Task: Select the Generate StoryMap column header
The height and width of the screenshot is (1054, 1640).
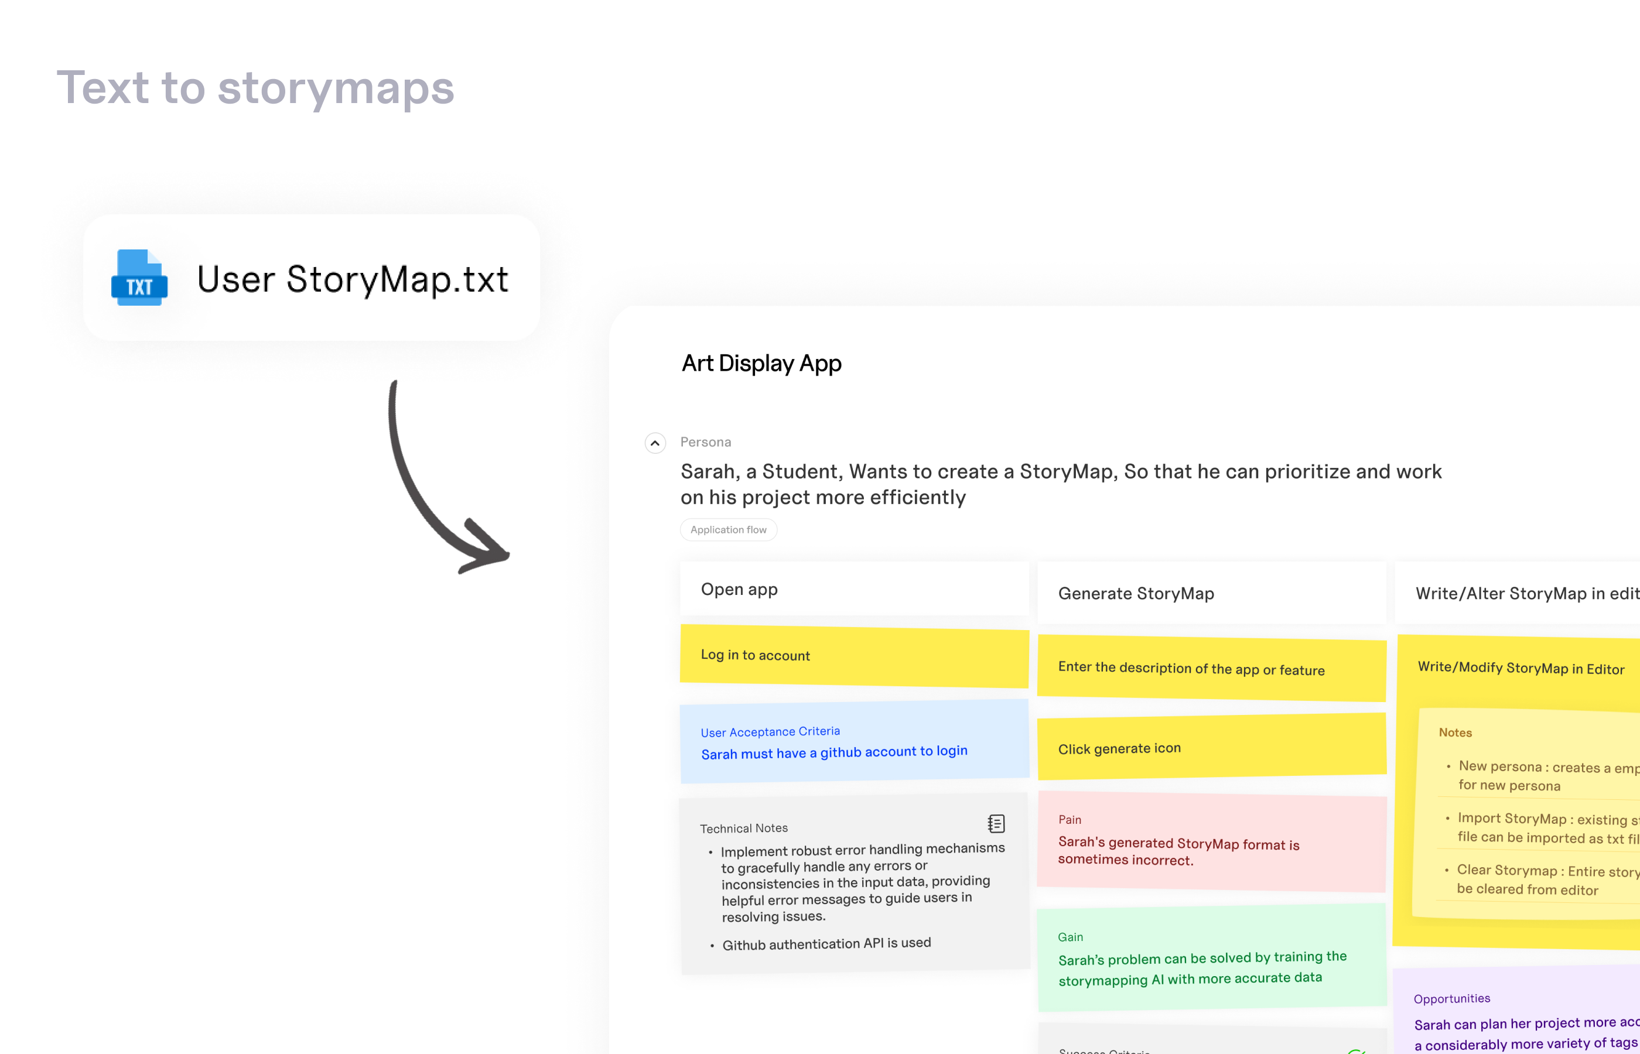Action: 1211,593
